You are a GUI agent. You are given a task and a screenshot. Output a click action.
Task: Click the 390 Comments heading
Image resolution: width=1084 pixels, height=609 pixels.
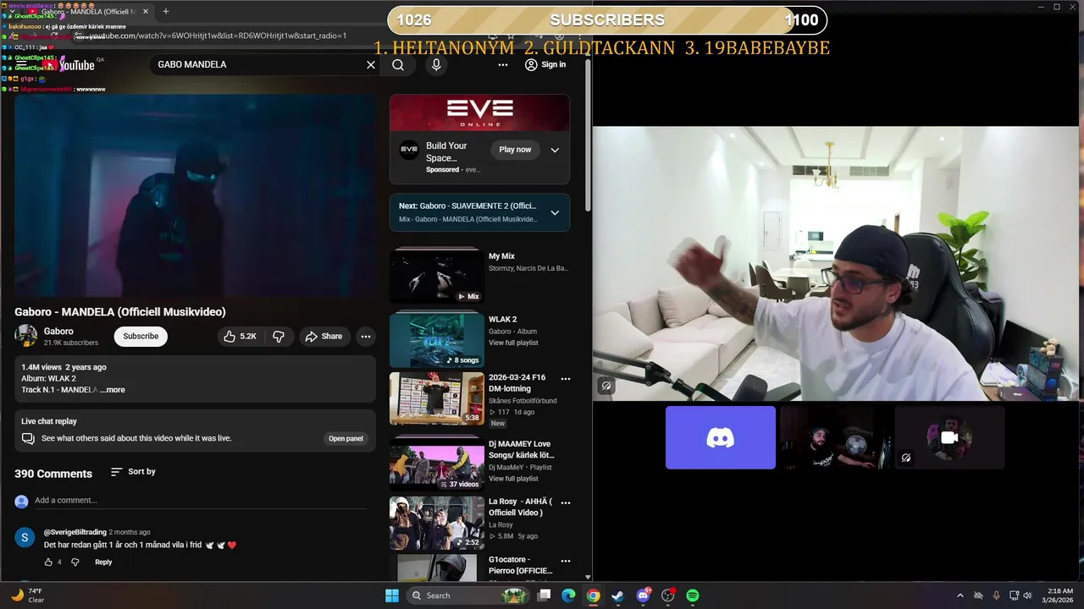click(x=53, y=474)
